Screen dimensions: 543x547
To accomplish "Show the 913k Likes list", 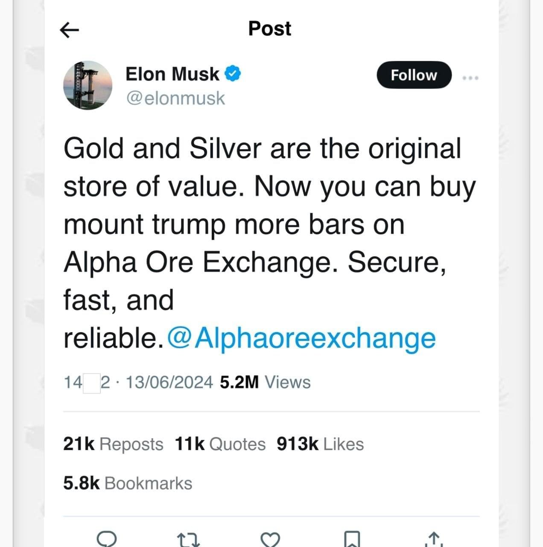I will coord(320,444).
